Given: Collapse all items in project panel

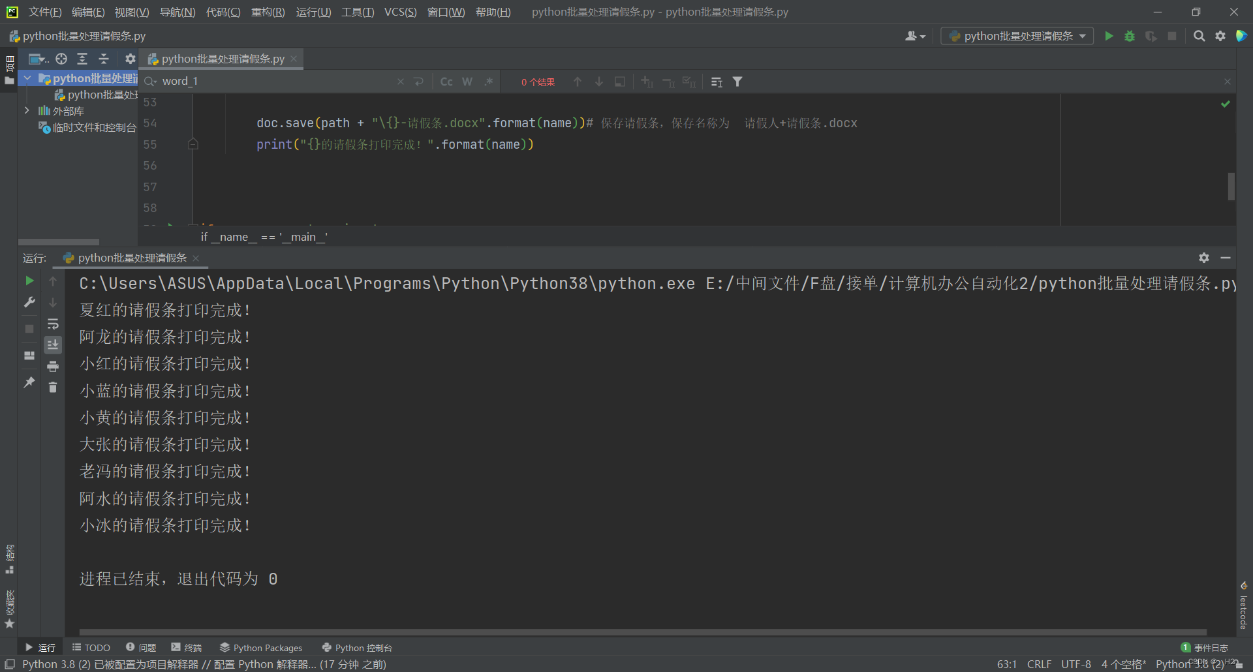Looking at the screenshot, I should [x=104, y=59].
